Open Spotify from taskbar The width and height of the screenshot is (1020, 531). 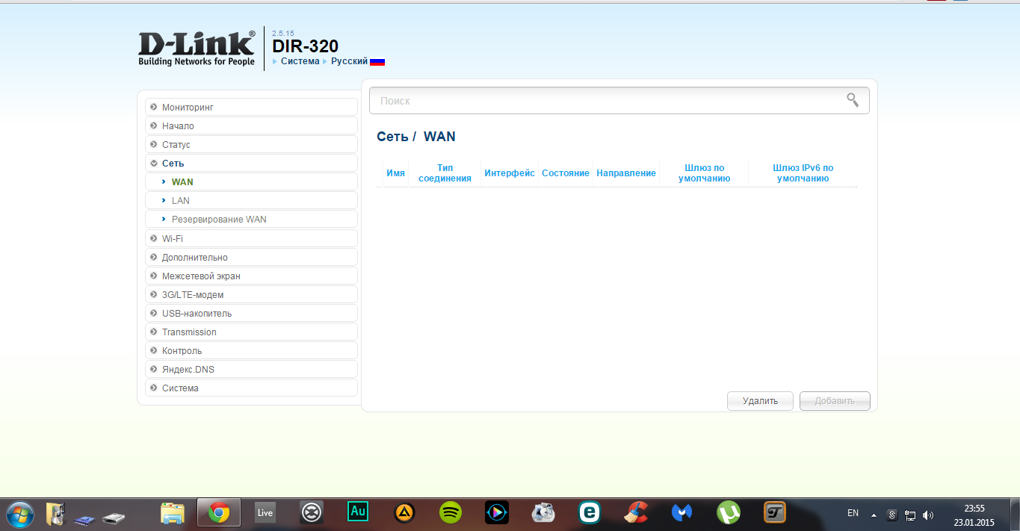[451, 512]
